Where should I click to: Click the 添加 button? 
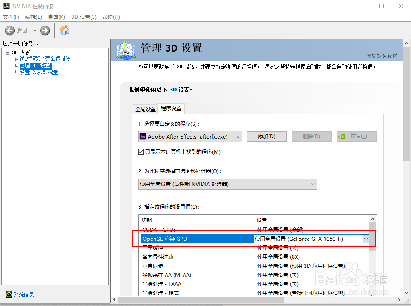[266, 136]
